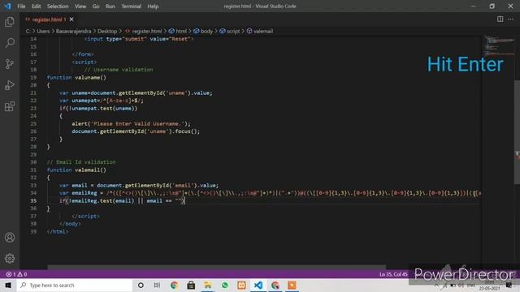Open the Explorer view in activity bar
Screen dimensions: 520x292
pyautogui.click(x=10, y=22)
